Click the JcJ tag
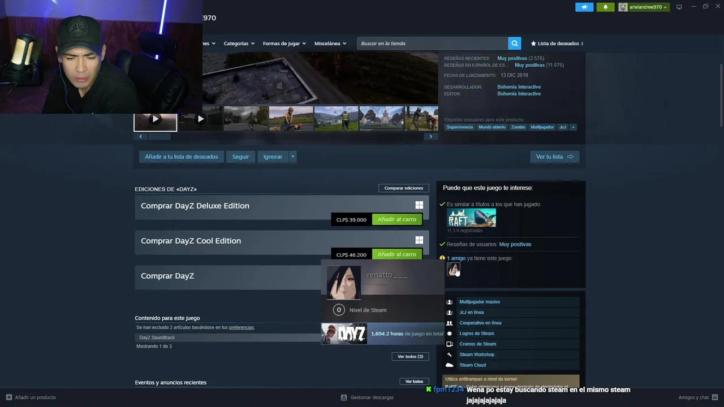Viewport: 724px width, 407px height. 563,127
